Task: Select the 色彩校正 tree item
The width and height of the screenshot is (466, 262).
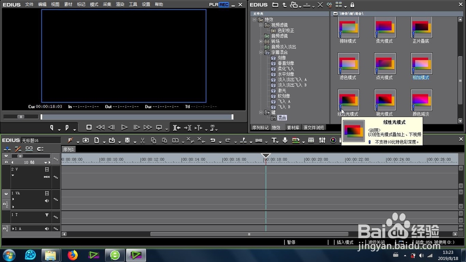Action: 286,31
